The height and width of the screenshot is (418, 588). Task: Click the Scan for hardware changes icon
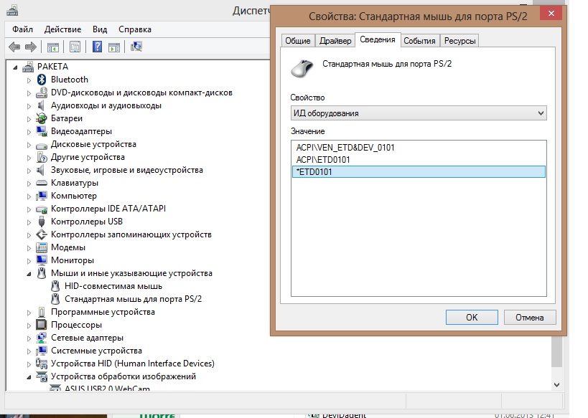tap(136, 47)
